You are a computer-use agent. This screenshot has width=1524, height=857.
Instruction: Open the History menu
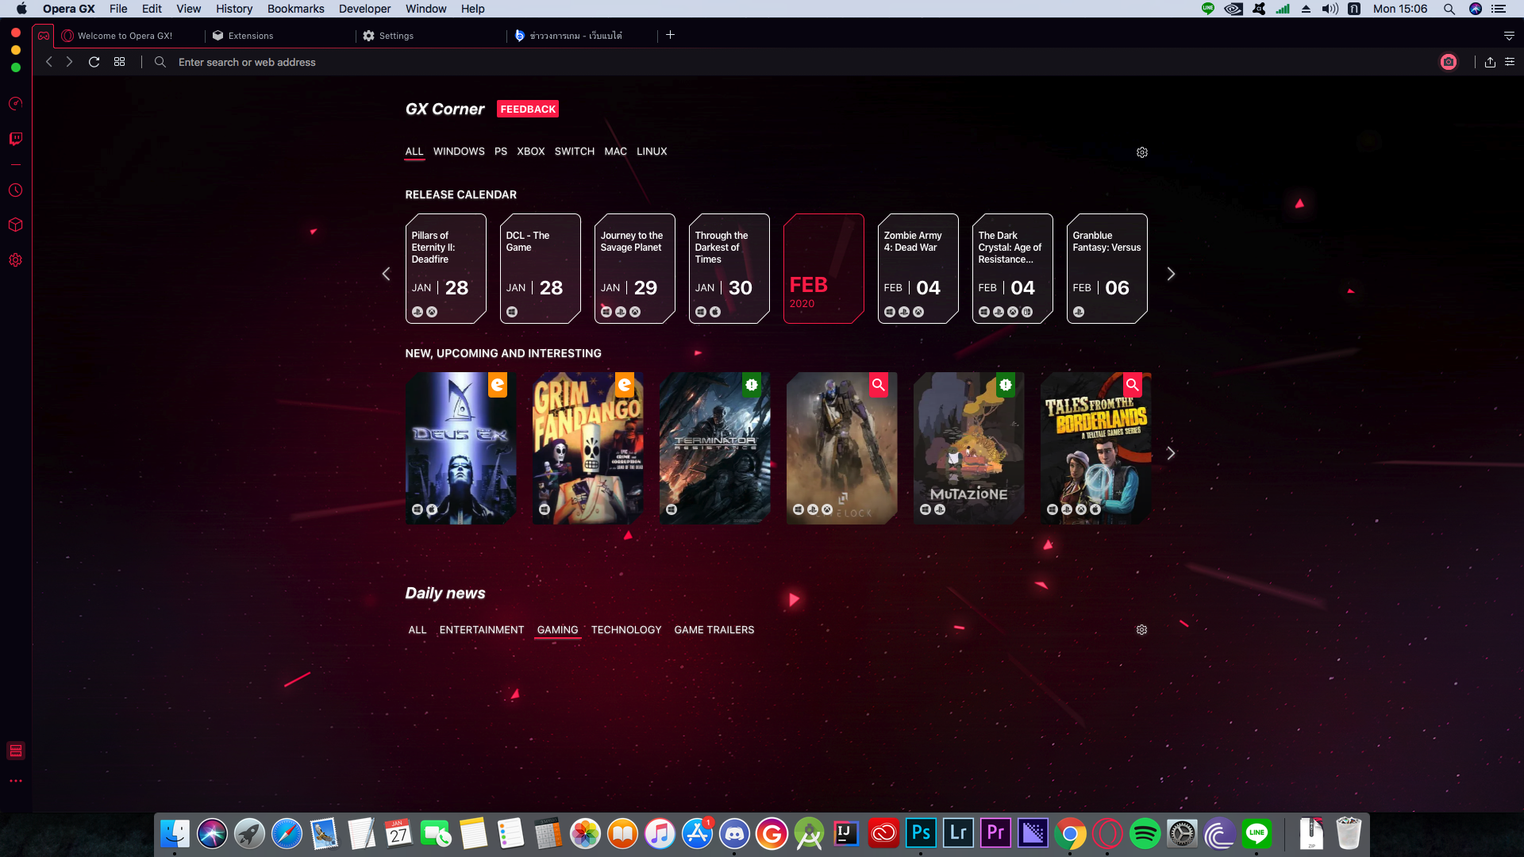[x=233, y=9]
